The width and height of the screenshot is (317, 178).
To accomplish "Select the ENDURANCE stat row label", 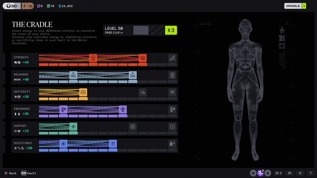I will 22,109.
